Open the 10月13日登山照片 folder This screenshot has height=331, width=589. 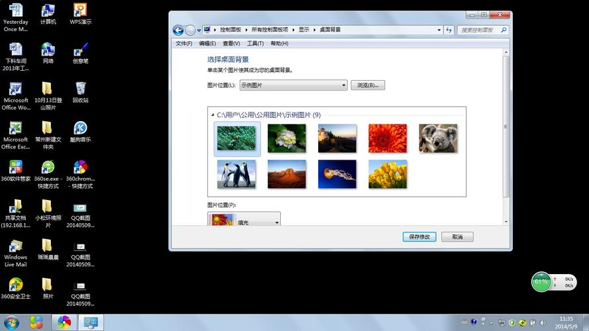[x=48, y=96]
